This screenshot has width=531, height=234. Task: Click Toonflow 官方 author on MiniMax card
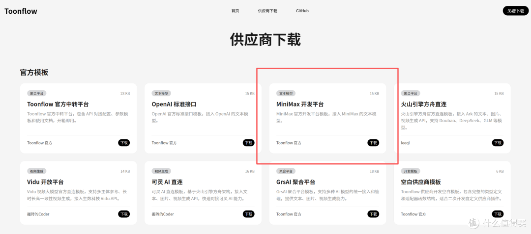click(x=289, y=143)
